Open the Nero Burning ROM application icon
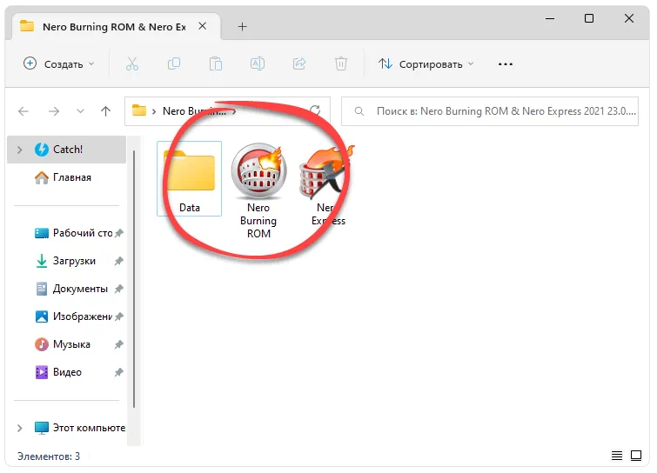 coord(258,190)
